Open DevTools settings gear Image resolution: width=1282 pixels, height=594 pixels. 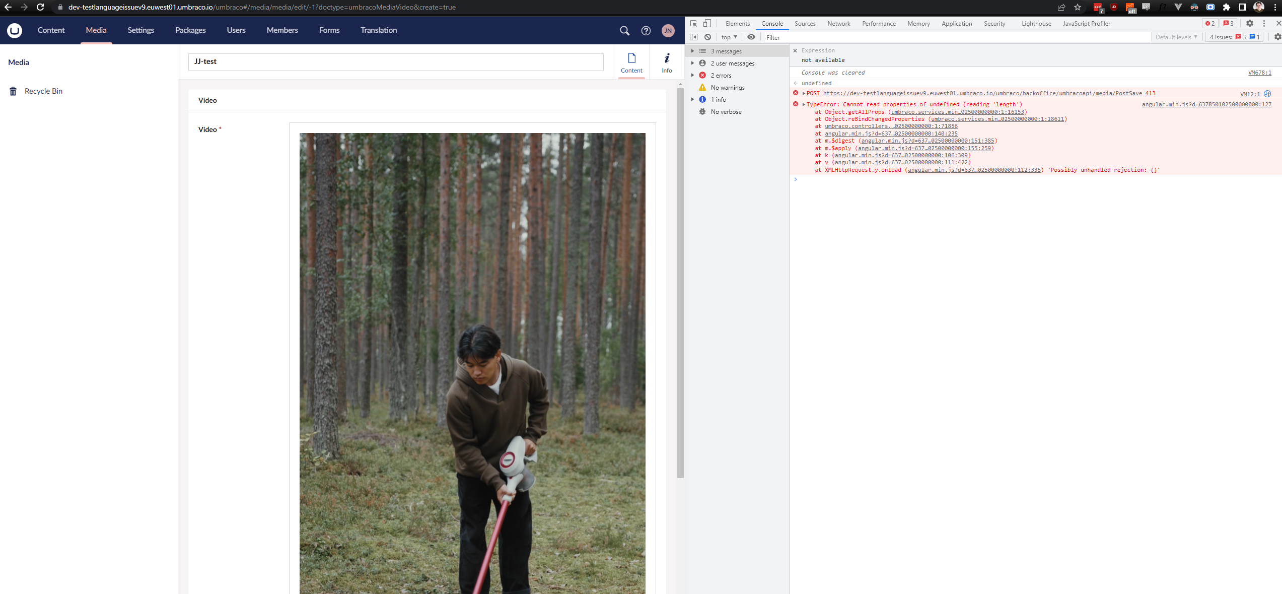(1250, 23)
